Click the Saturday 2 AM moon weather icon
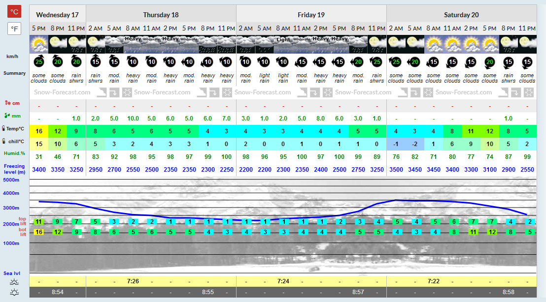This screenshot has height=302, width=546. 396,44
